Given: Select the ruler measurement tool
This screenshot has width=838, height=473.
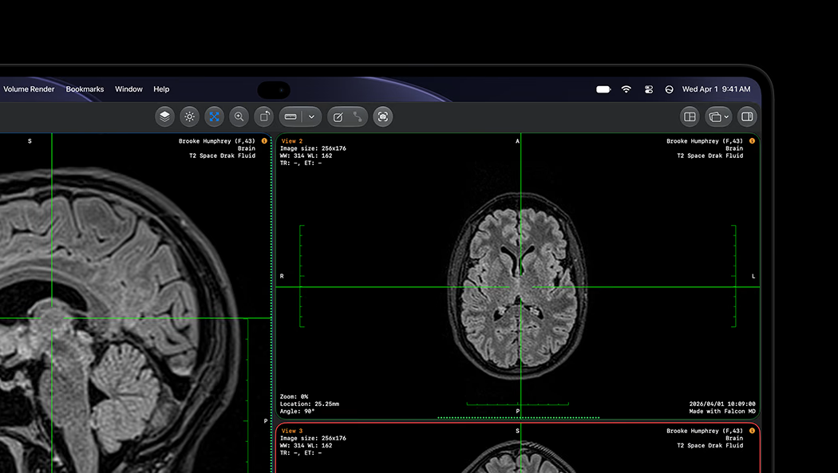Looking at the screenshot, I should [x=291, y=116].
